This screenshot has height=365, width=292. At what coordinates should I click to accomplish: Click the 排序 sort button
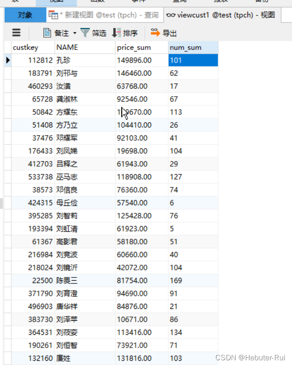click(125, 33)
